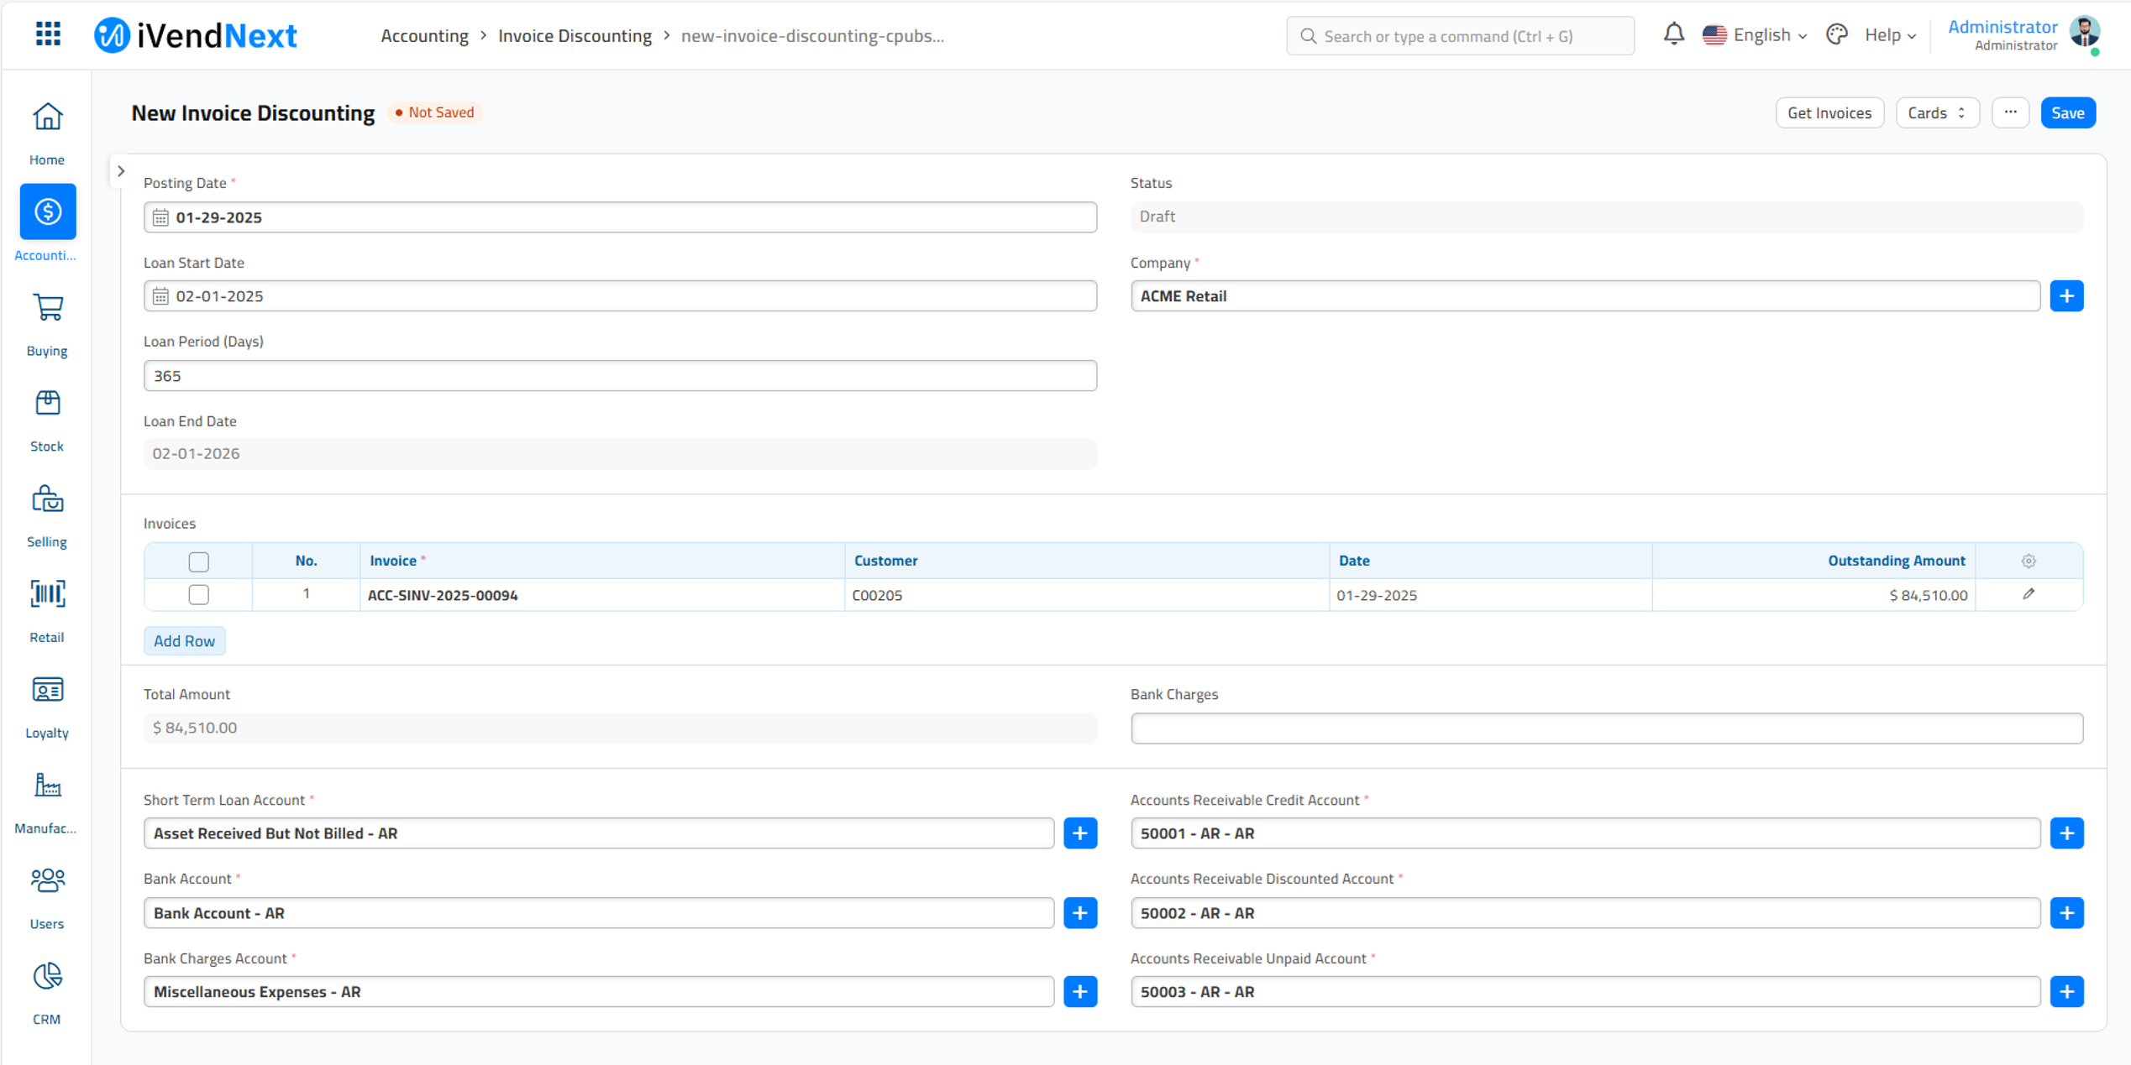Navigate to Invoice Discounting breadcrumb
The image size is (2131, 1065).
coord(575,35)
